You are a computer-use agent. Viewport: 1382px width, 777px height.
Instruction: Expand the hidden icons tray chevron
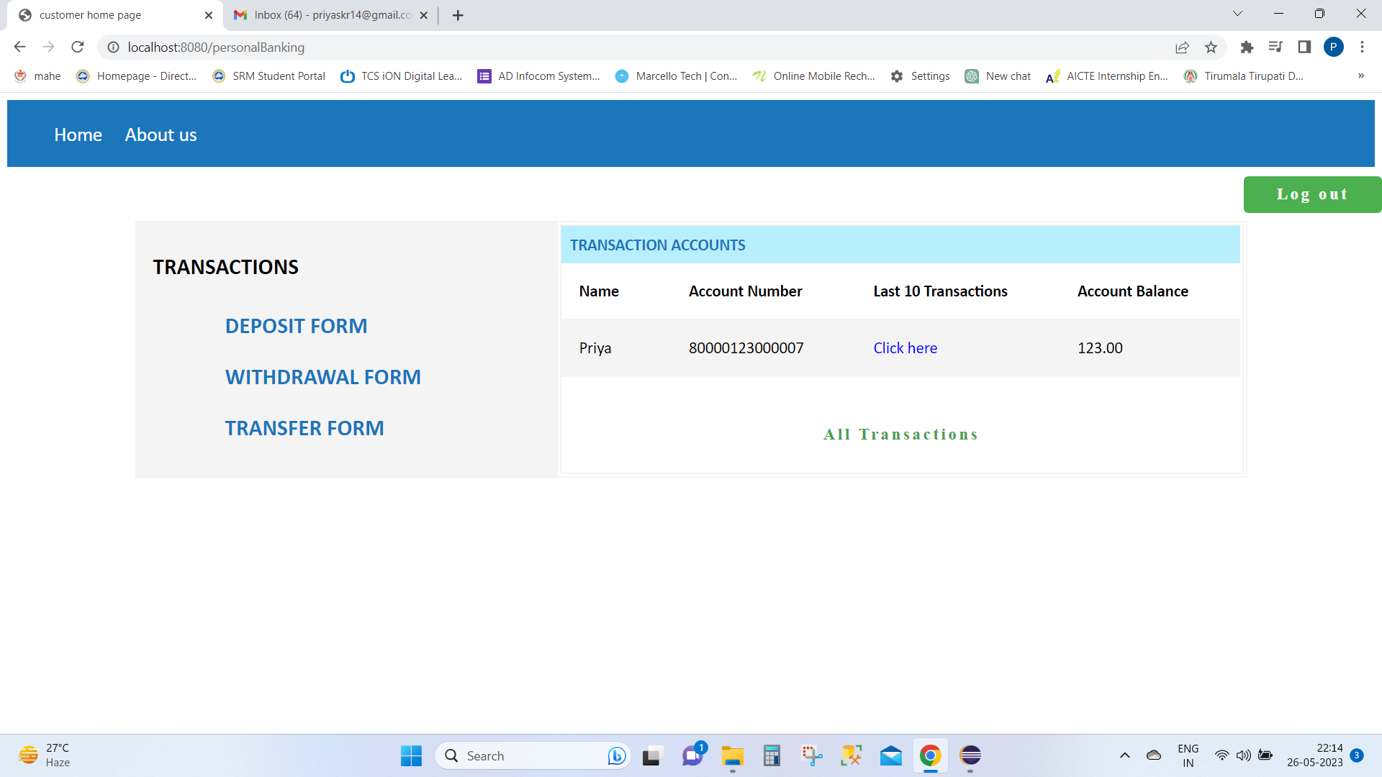pos(1125,755)
